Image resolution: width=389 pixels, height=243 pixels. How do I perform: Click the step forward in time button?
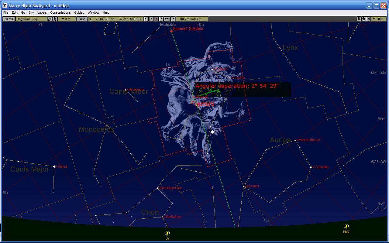coord(173,19)
